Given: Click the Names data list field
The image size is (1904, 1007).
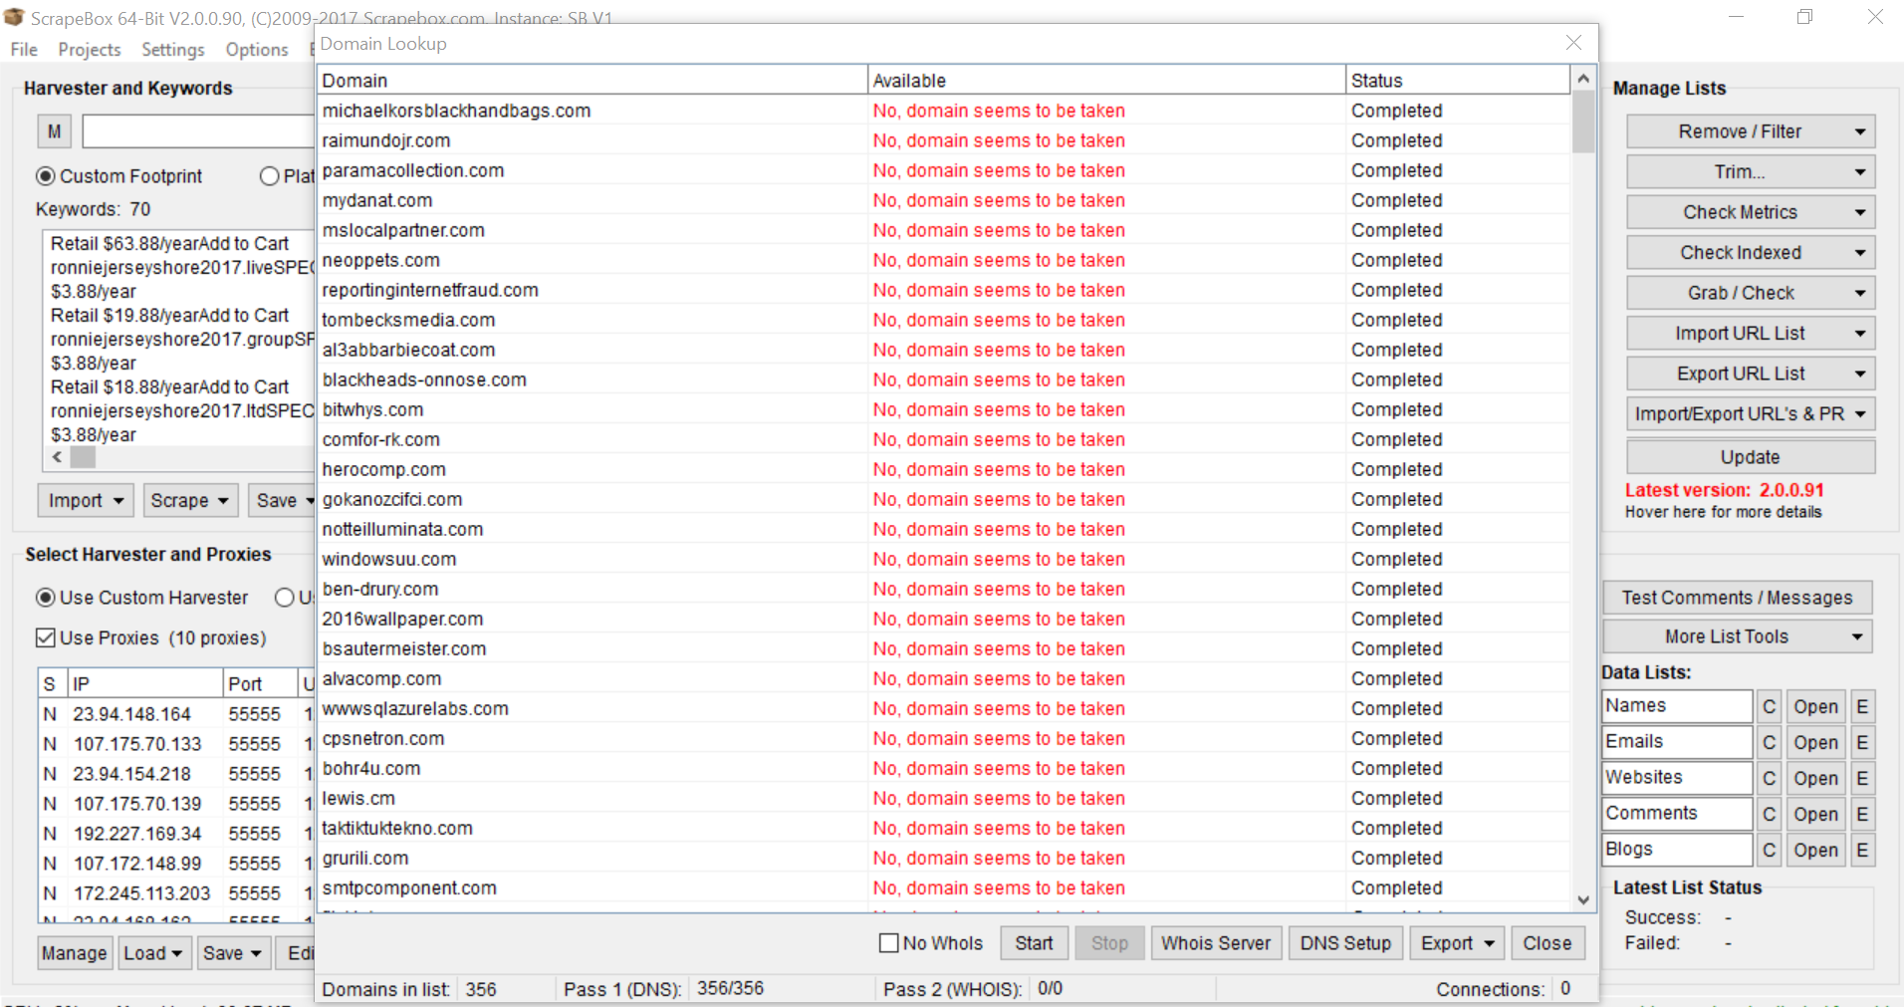Looking at the screenshot, I should [x=1677, y=706].
